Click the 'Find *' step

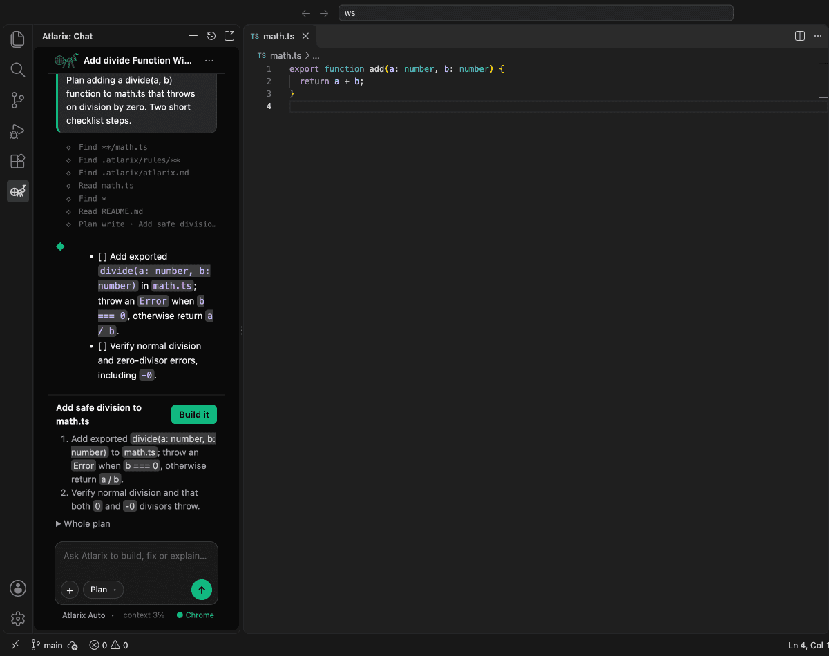[88, 199]
